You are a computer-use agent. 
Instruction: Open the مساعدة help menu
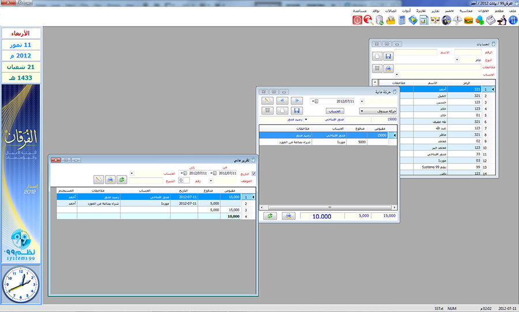pos(359,11)
